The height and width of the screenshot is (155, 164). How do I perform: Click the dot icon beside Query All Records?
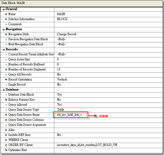[6, 75]
